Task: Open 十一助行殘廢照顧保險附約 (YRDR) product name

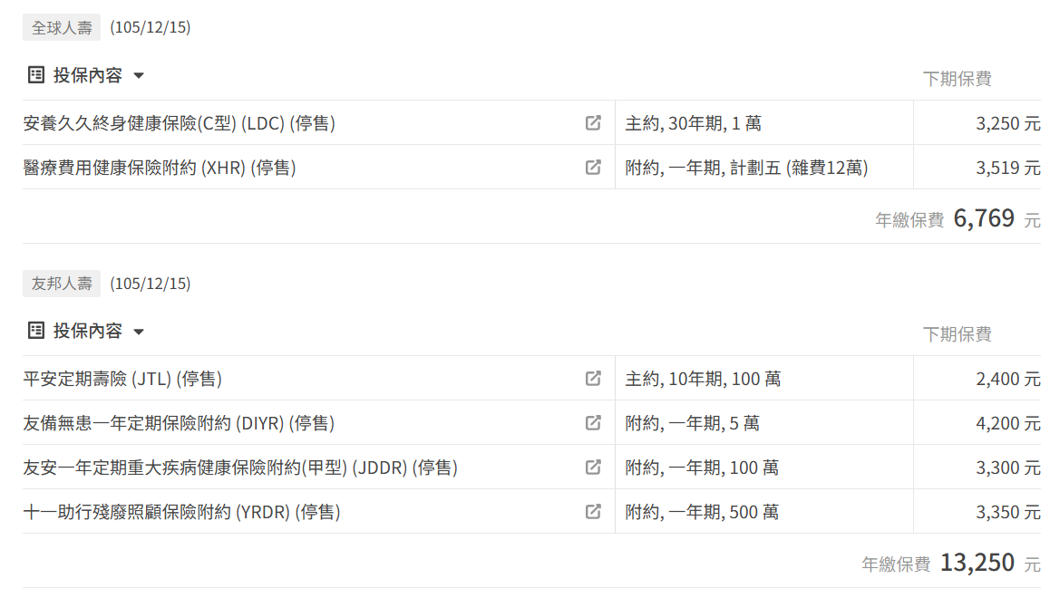Action: pos(181,512)
